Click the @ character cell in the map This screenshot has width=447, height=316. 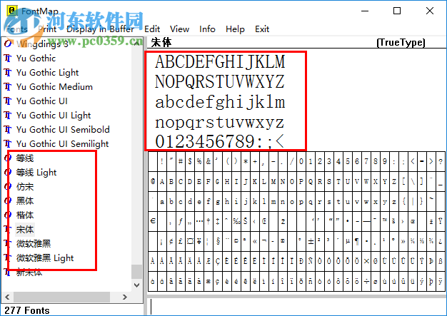coord(153,181)
